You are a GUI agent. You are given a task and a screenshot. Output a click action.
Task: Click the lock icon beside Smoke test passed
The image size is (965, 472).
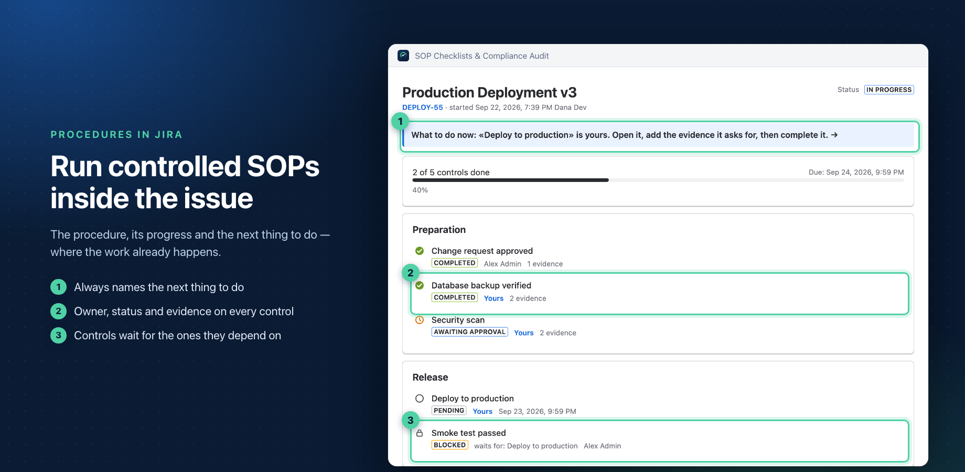coord(420,433)
